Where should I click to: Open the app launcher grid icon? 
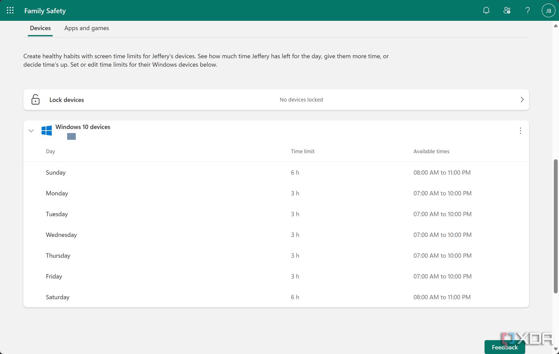[10, 10]
